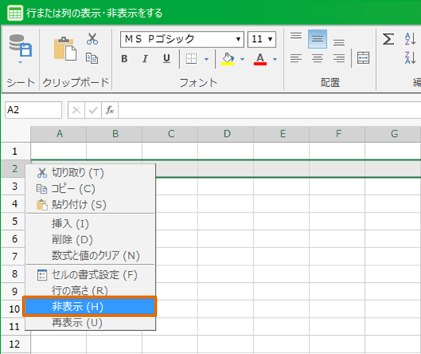
Task: Click the sheet database save icon
Action: pos(21,46)
